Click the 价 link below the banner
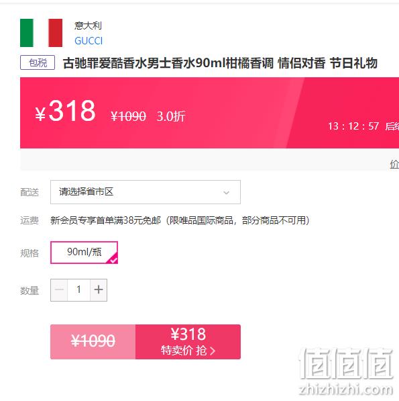The width and height of the screenshot is (399, 401). (x=394, y=164)
